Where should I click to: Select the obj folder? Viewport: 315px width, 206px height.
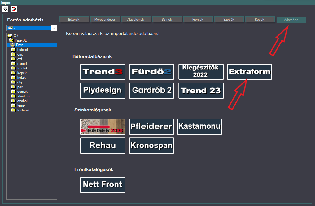point(16,82)
